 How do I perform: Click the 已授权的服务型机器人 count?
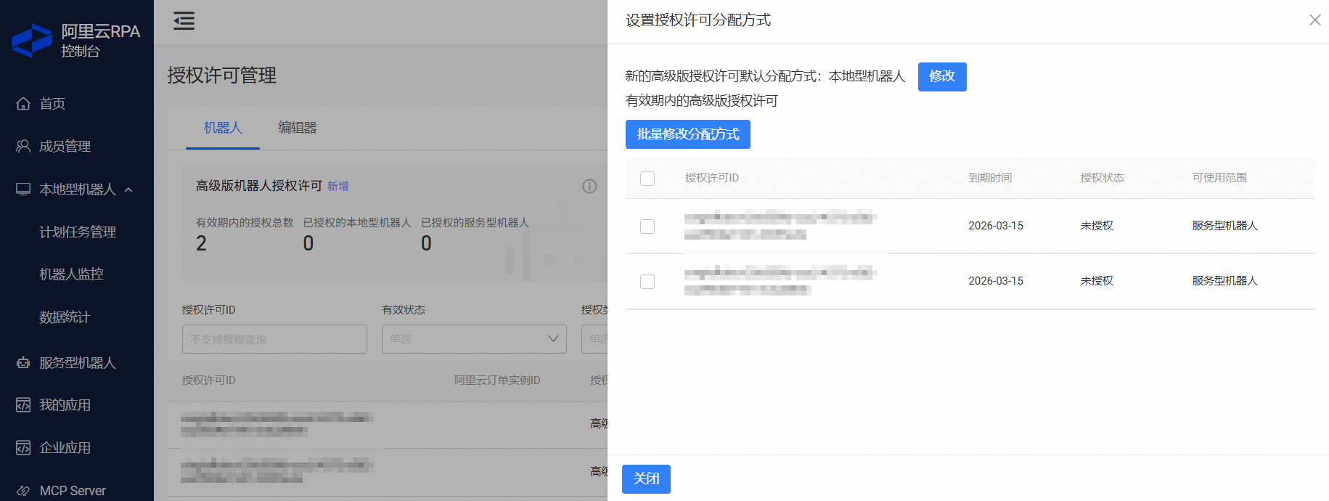tap(426, 243)
